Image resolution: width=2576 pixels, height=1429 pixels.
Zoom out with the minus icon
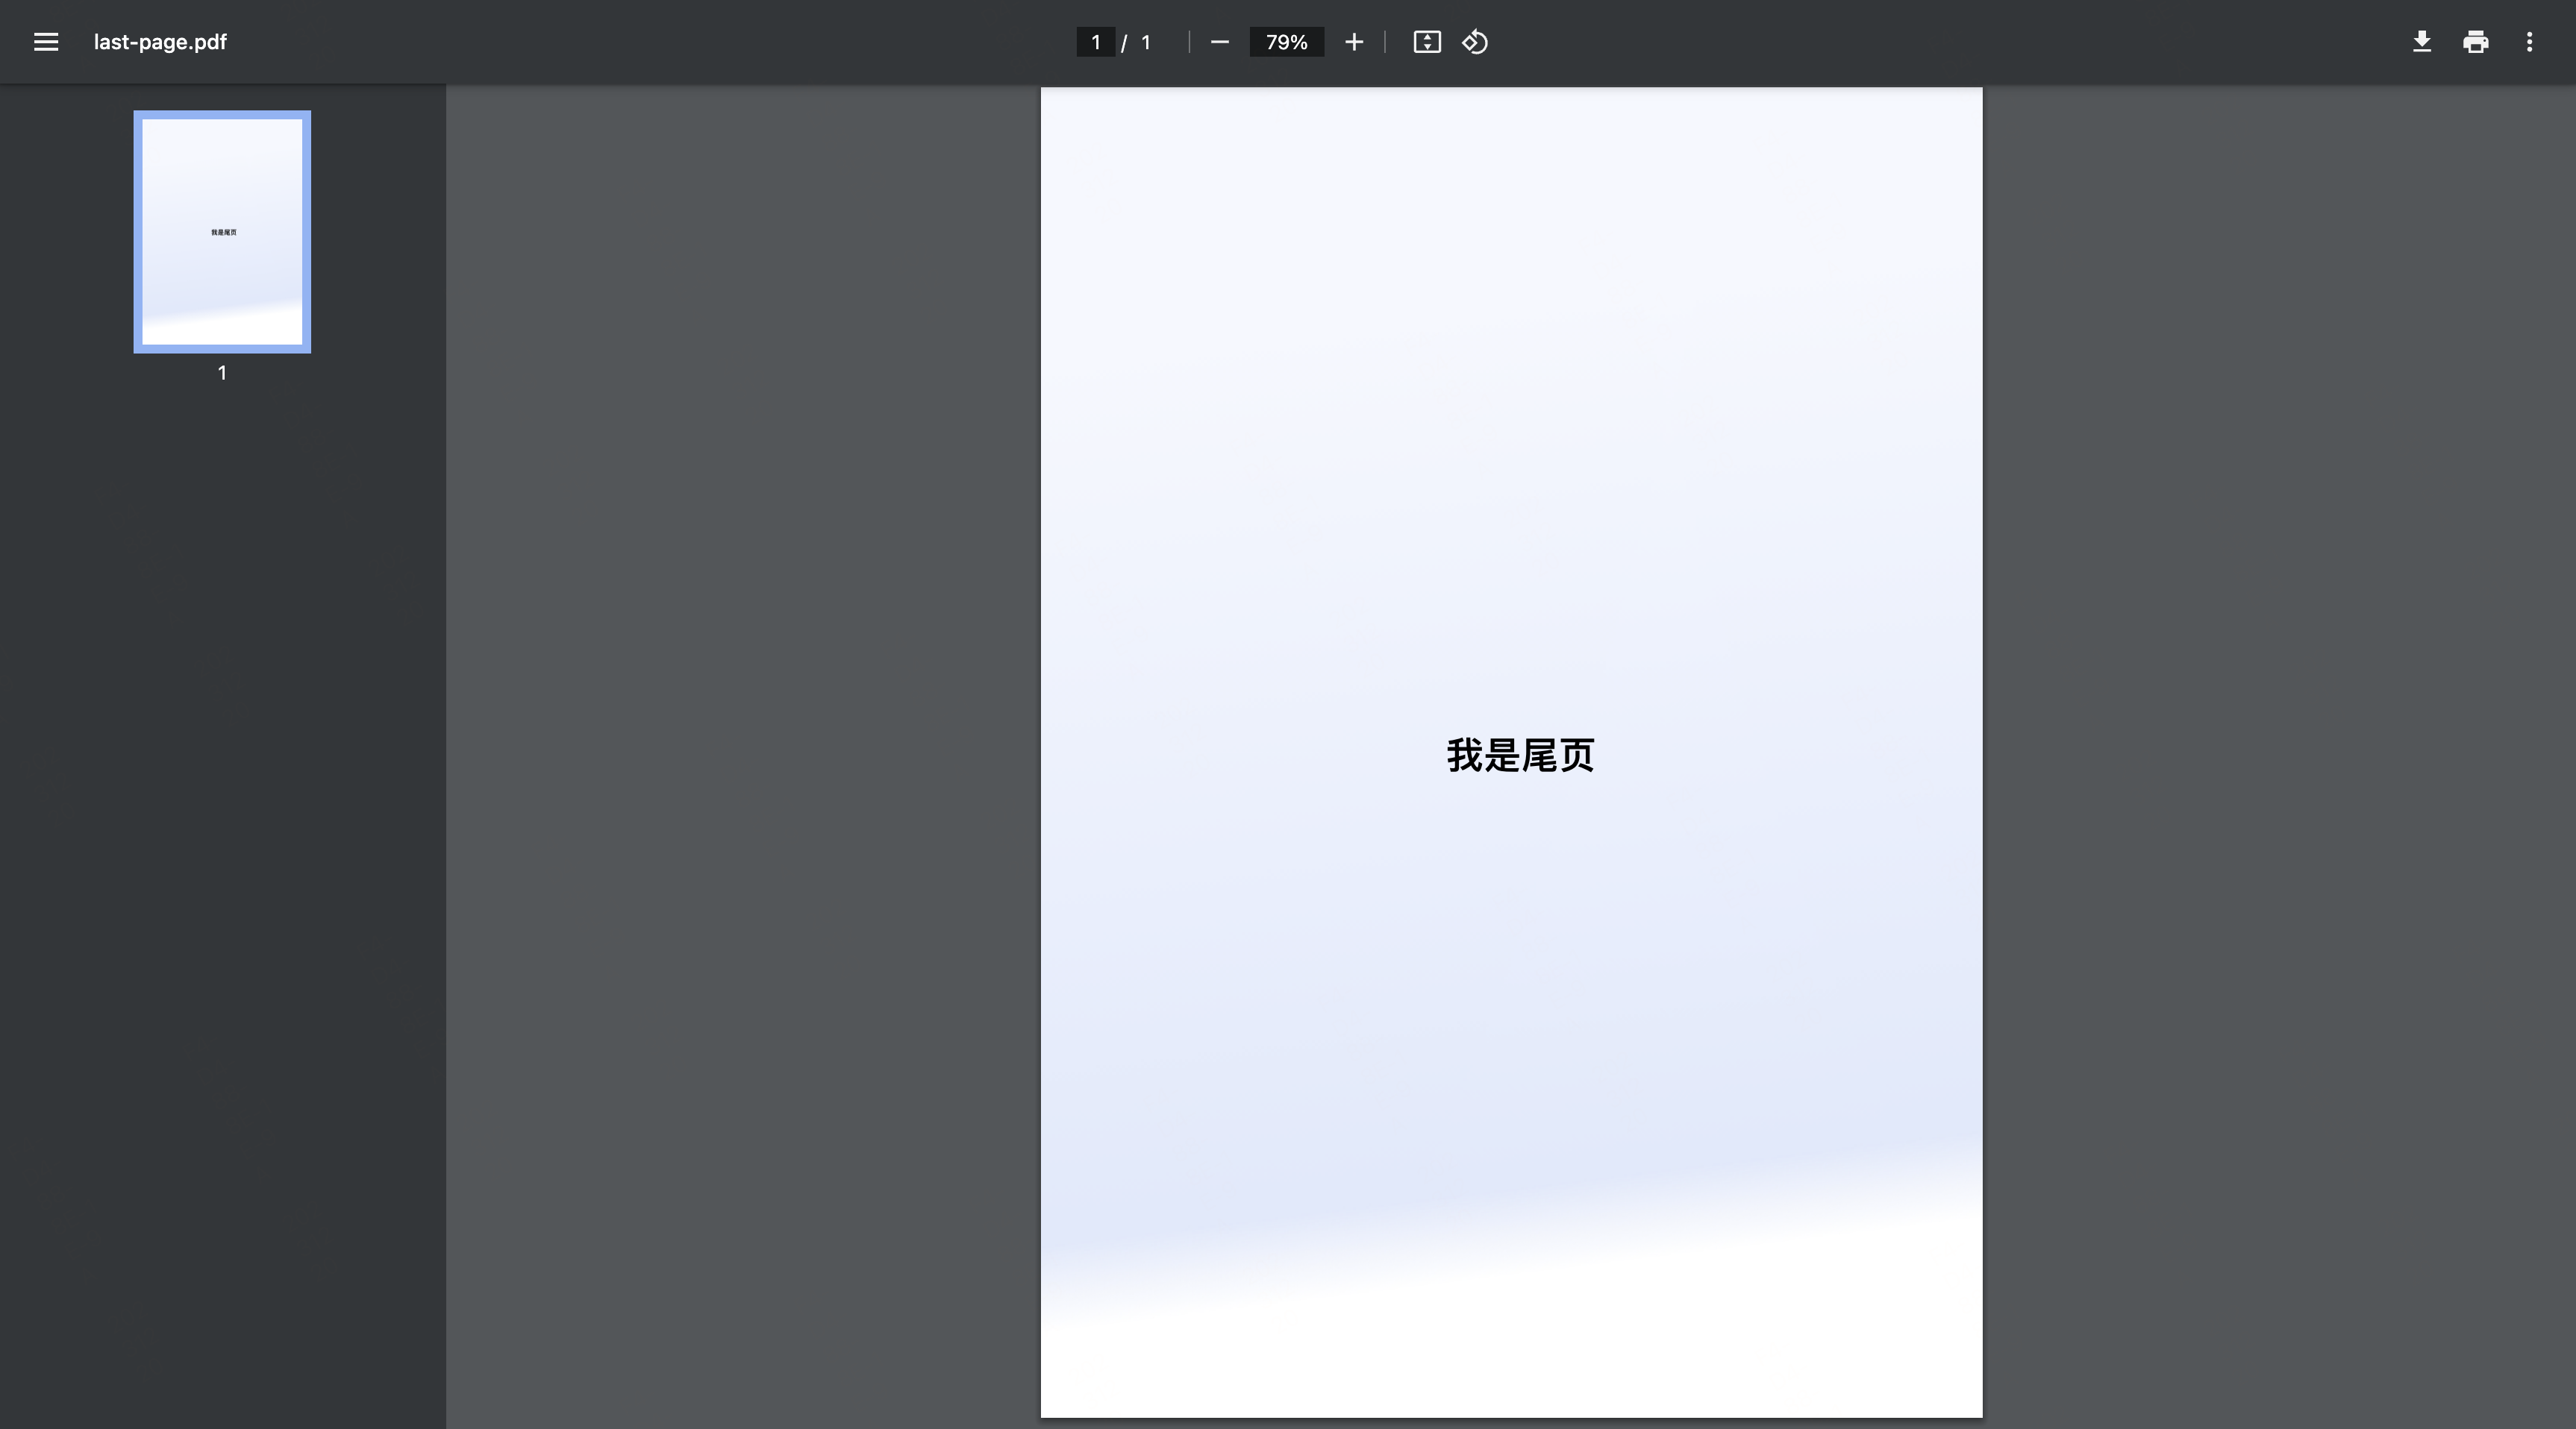click(1219, 42)
